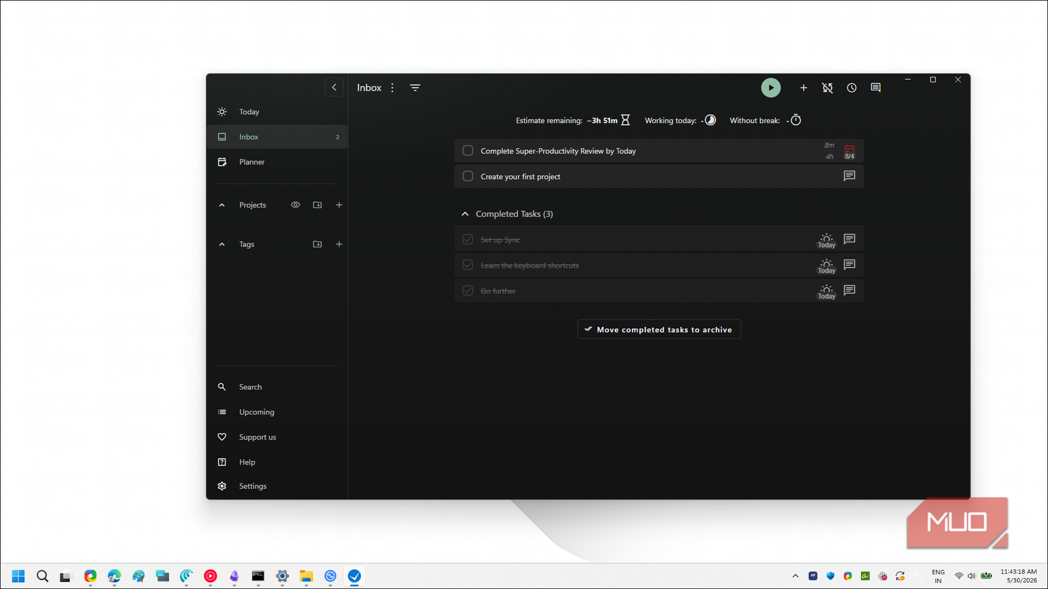Create a new project with plus icon
Image resolution: width=1048 pixels, height=589 pixels.
point(339,205)
